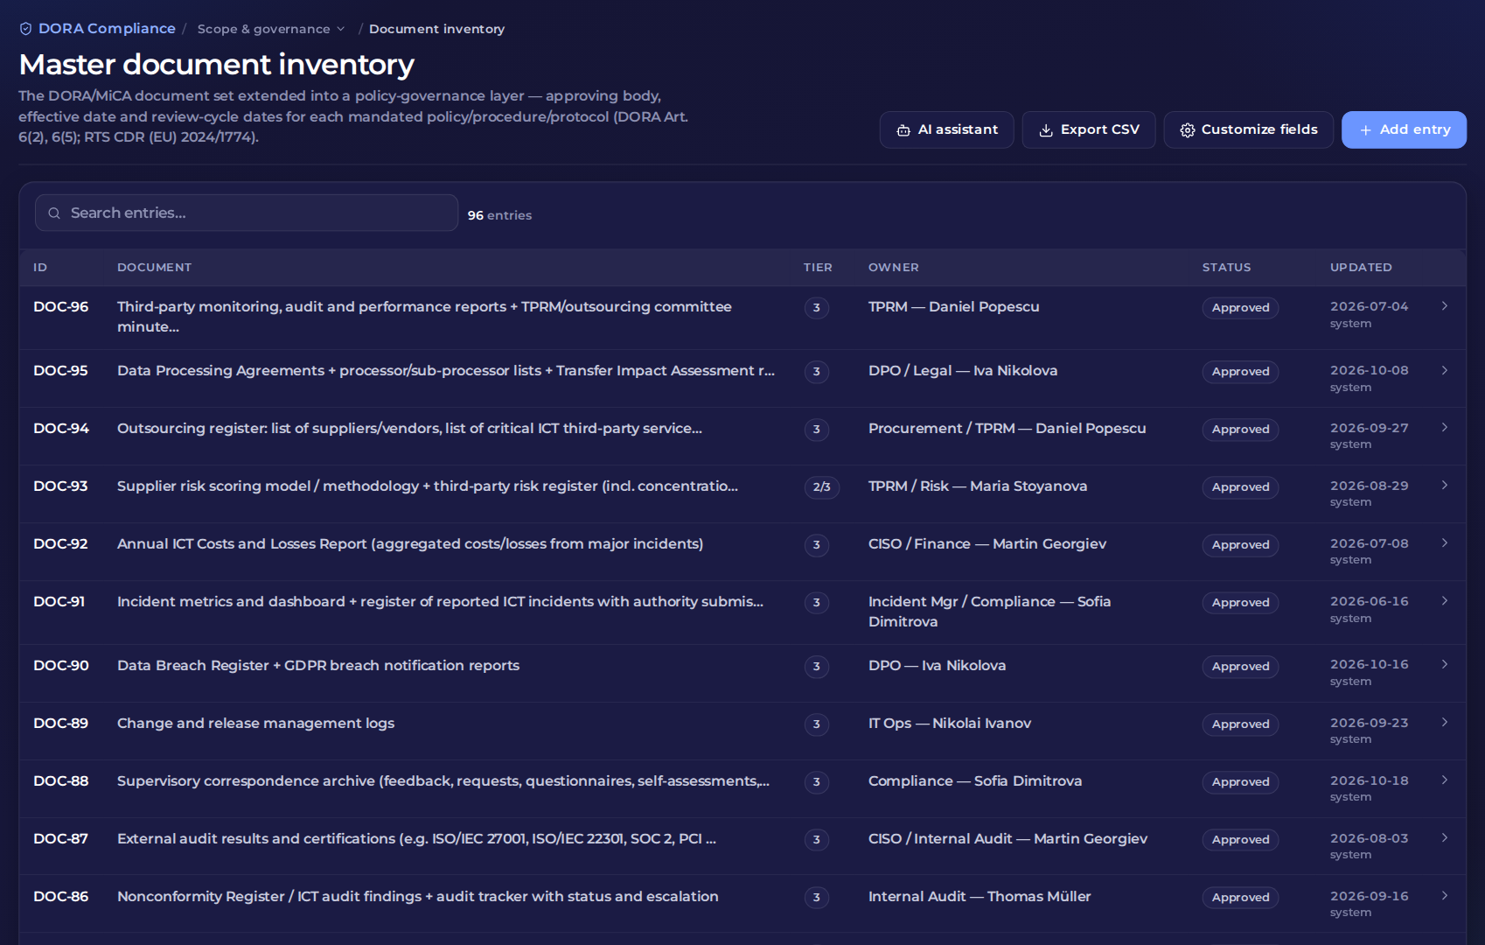The image size is (1485, 945).
Task: Click the DORA Compliance shield icon
Action: (25, 29)
